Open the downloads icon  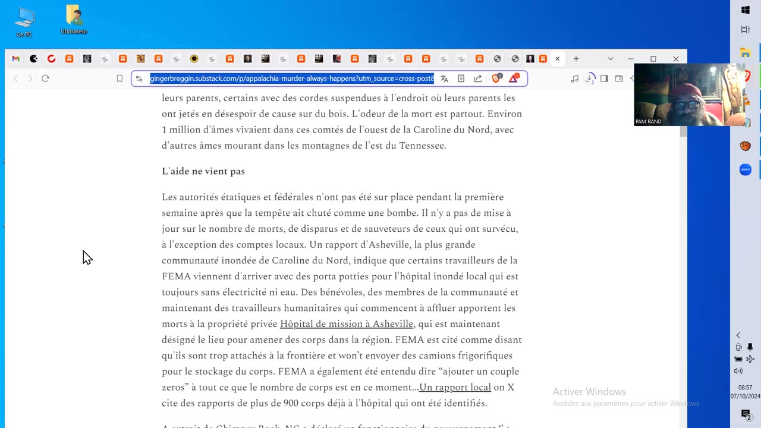tap(590, 78)
